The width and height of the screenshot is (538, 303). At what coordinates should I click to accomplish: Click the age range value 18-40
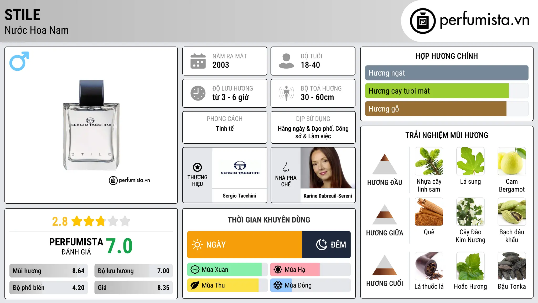click(x=310, y=65)
